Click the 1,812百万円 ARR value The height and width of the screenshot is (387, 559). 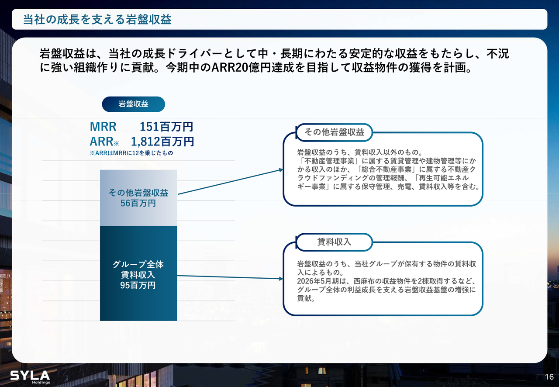coord(162,142)
